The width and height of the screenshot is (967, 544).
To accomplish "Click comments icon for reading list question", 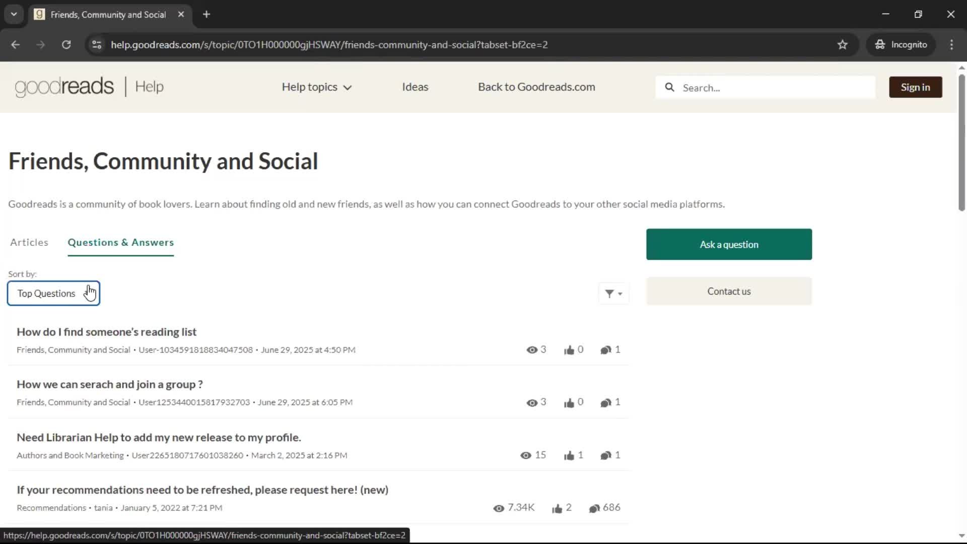I will coord(606,350).
